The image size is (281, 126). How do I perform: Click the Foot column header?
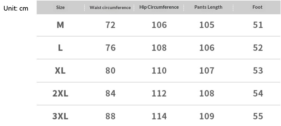coord(257,7)
